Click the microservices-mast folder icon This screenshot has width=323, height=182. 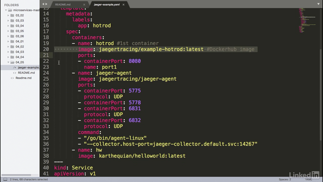[10, 10]
